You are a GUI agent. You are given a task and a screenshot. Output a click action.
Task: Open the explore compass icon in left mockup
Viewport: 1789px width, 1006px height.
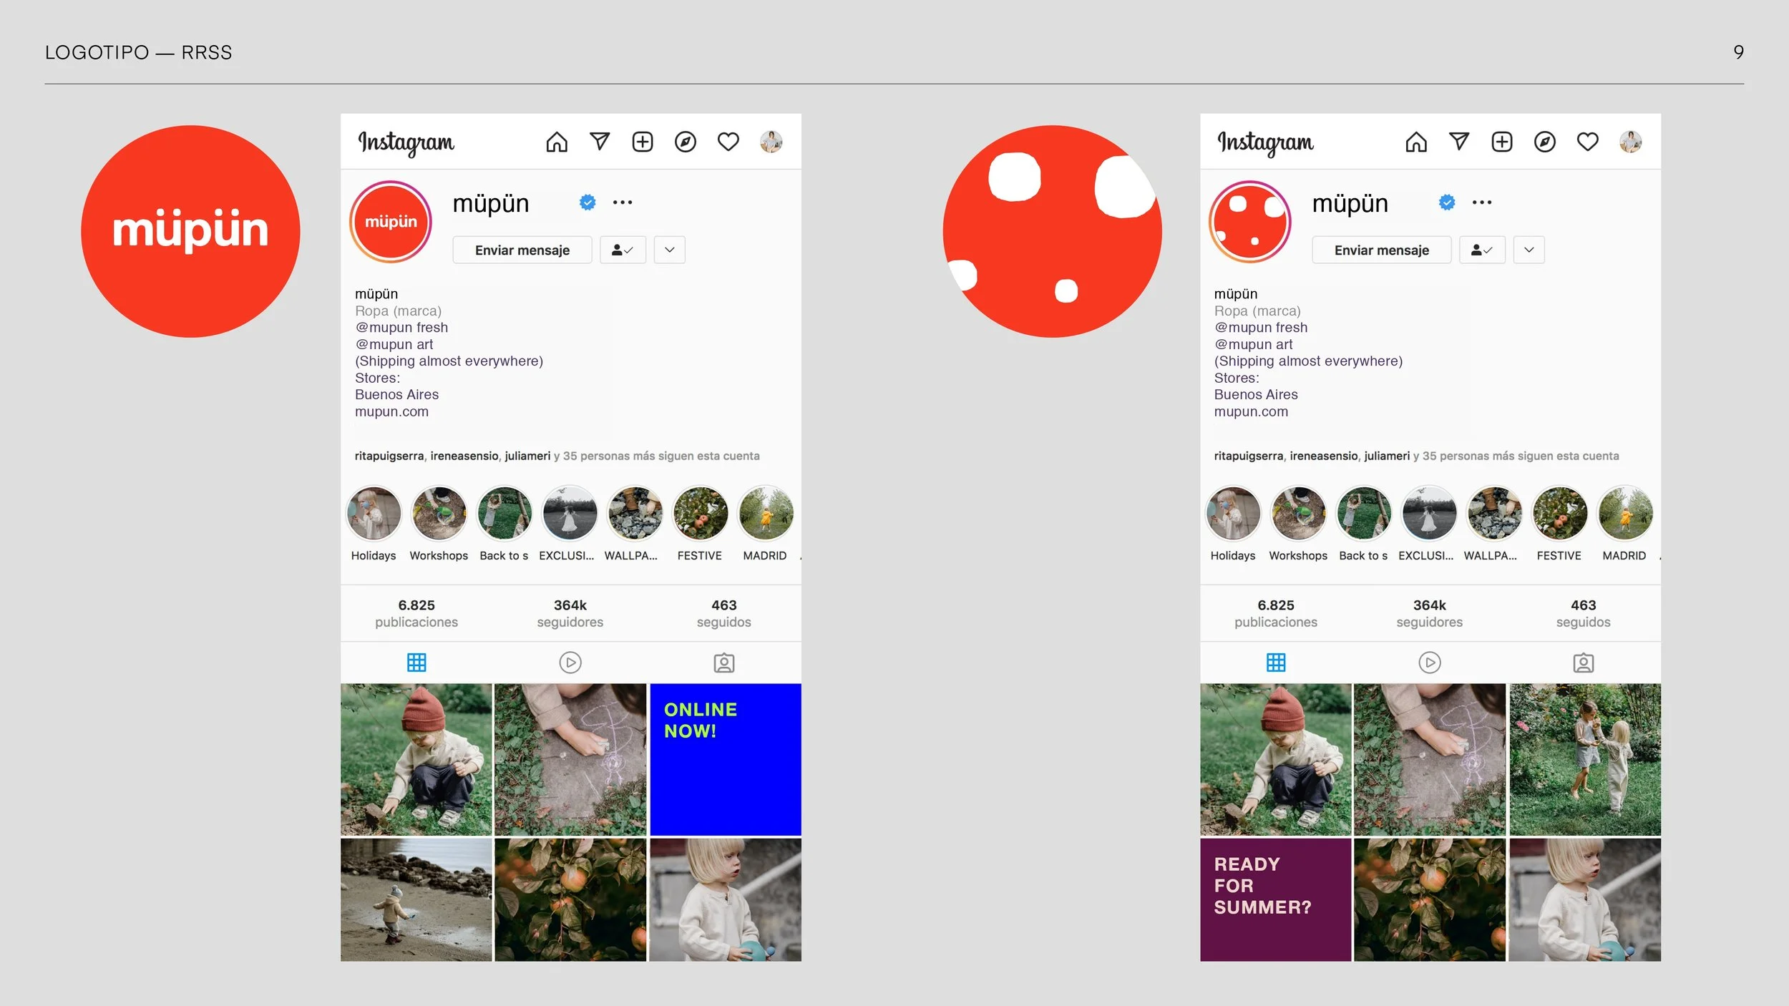coord(686,142)
